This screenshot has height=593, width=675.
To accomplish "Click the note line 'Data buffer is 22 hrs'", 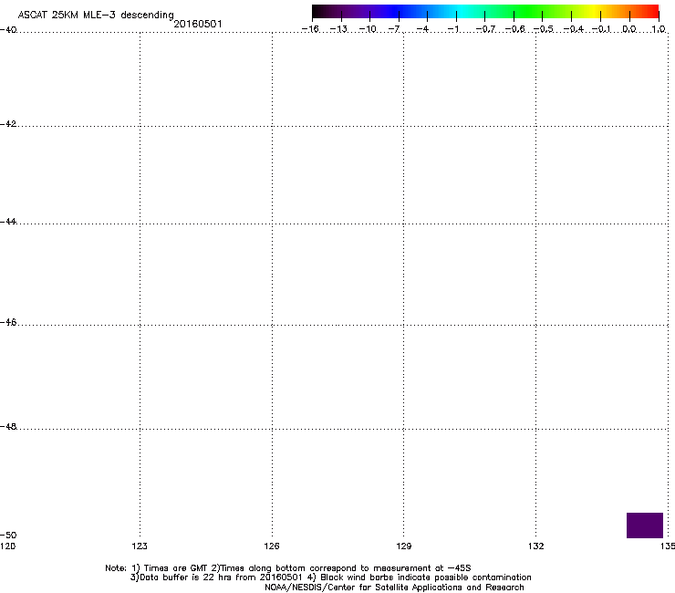I will (330, 577).
